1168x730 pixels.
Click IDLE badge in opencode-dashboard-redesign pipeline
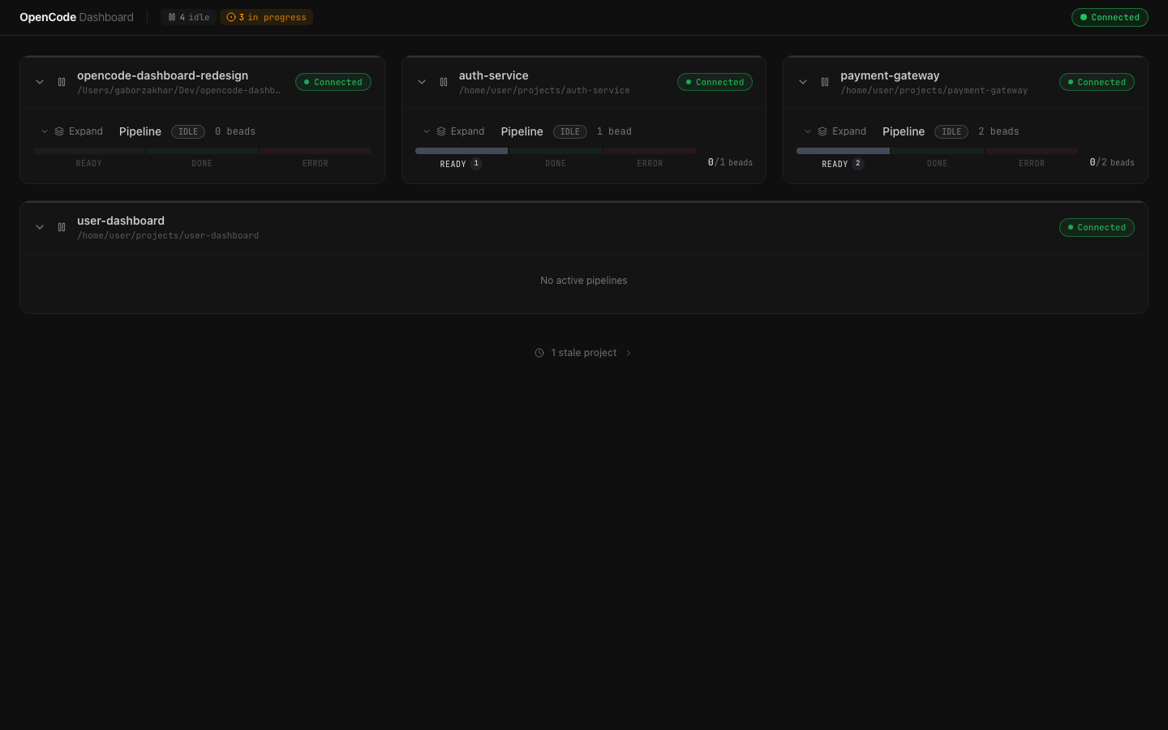point(188,131)
